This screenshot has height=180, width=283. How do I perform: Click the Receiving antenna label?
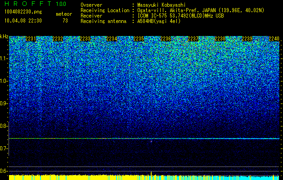pos(103,21)
